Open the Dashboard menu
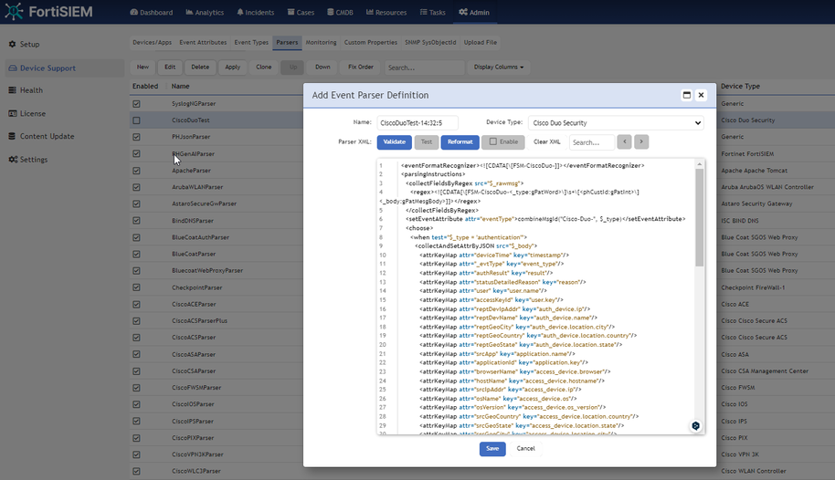The height and width of the screenshot is (480, 835). [152, 12]
